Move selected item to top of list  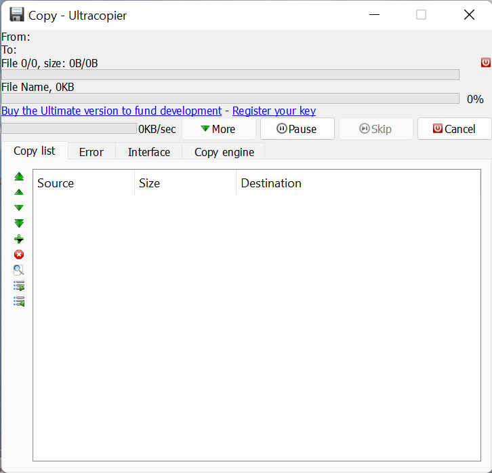[x=19, y=176]
